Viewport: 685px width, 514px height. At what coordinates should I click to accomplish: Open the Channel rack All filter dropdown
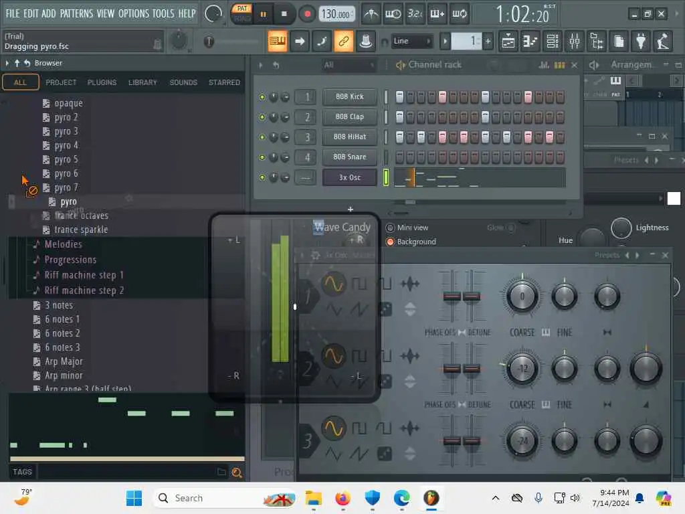tap(349, 65)
